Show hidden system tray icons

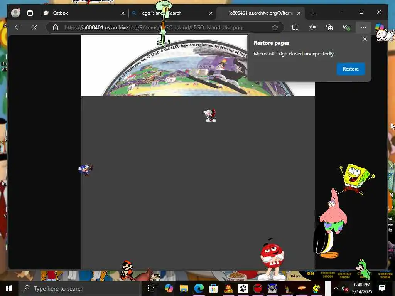336,288
